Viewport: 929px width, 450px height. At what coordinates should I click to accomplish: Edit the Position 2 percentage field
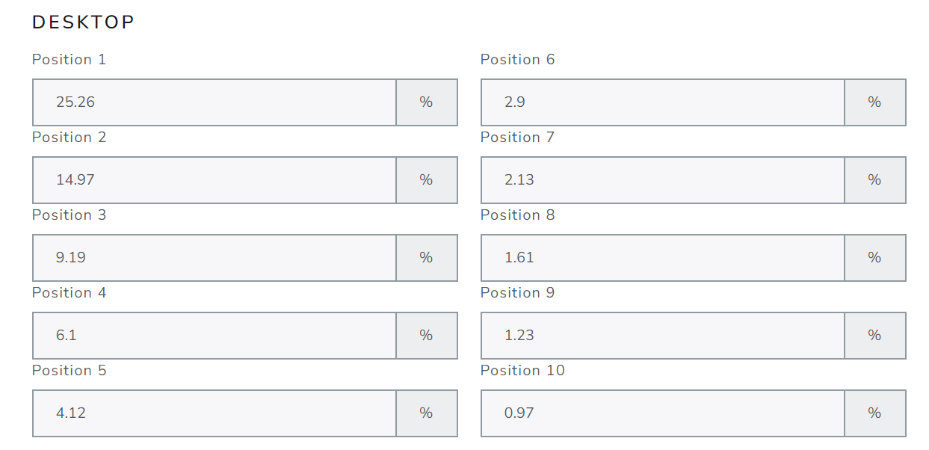[214, 180]
